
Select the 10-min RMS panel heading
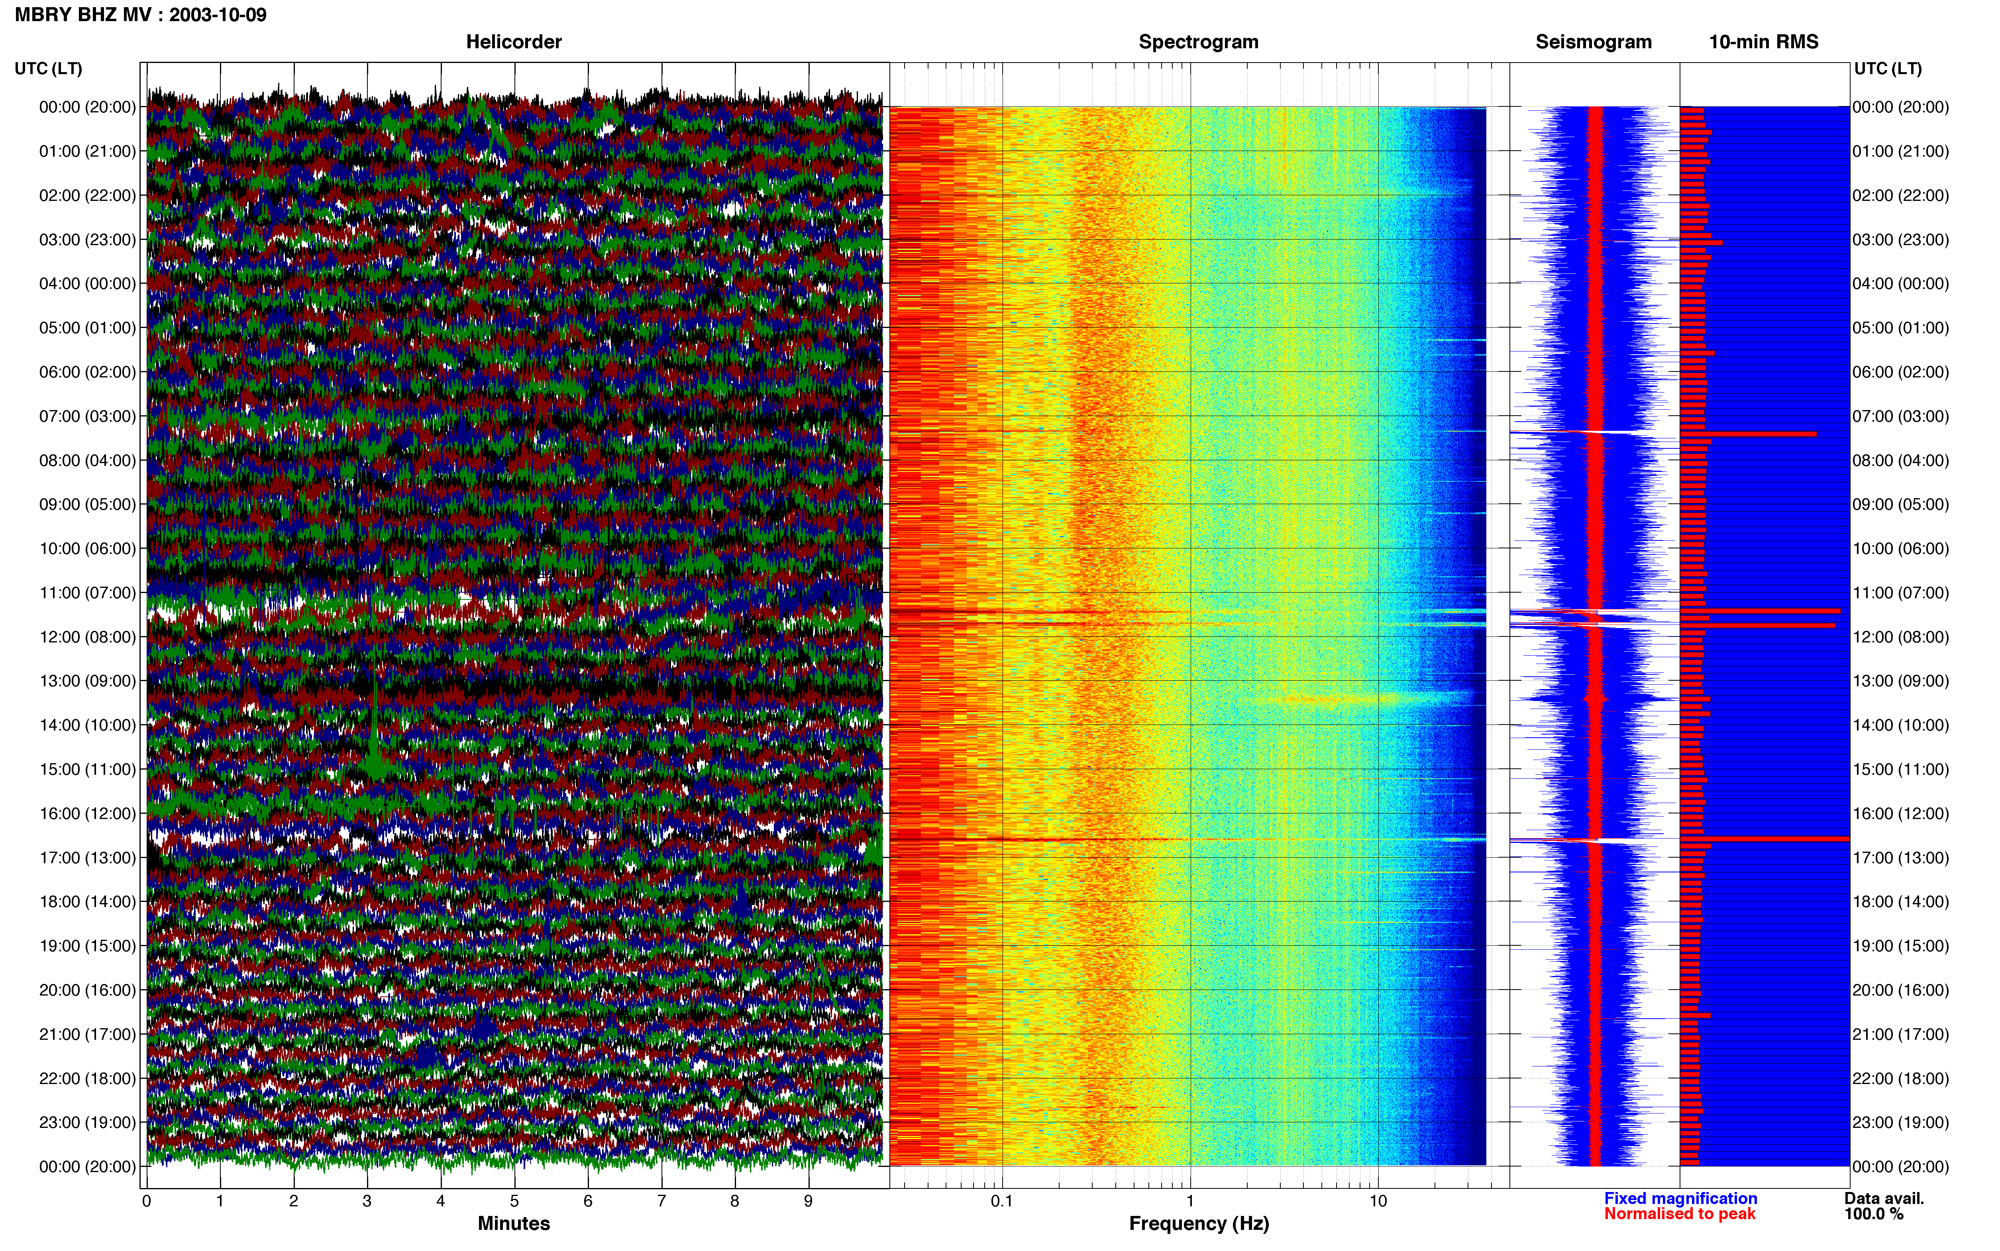1763,42
